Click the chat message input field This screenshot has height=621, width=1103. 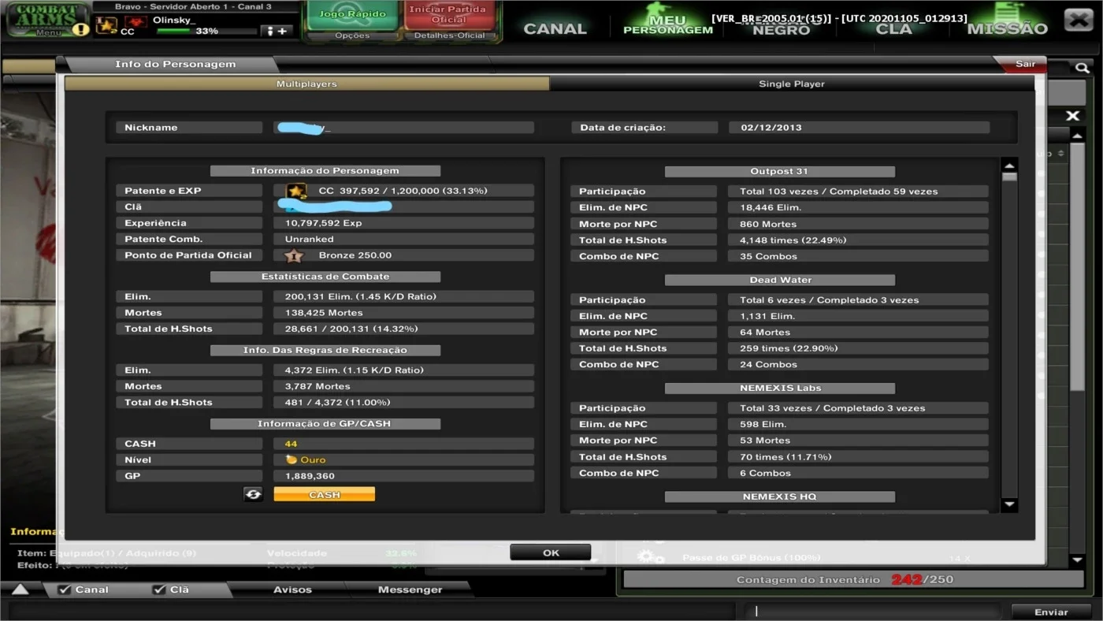pyautogui.click(x=875, y=611)
